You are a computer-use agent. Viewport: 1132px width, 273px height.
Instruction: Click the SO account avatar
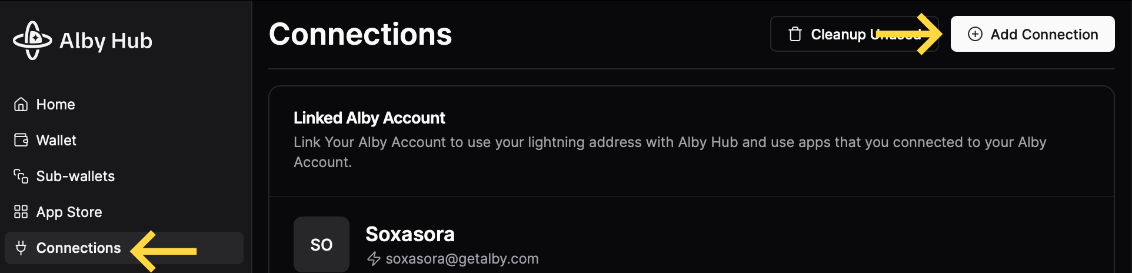[x=321, y=244]
